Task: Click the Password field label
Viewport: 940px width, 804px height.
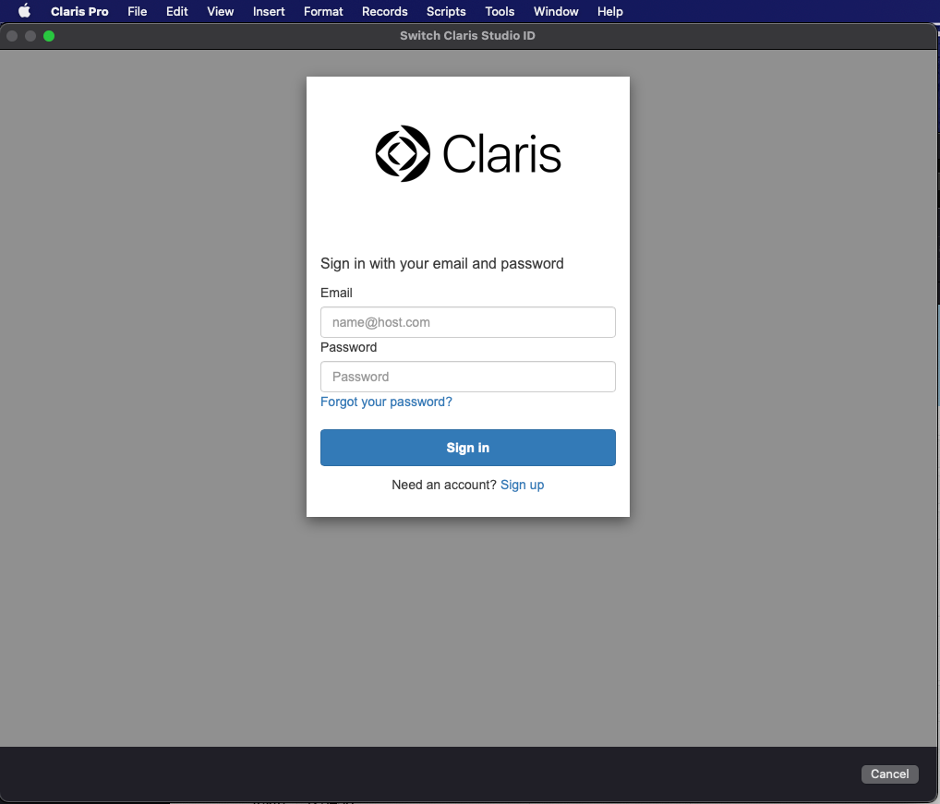Action: coord(348,347)
